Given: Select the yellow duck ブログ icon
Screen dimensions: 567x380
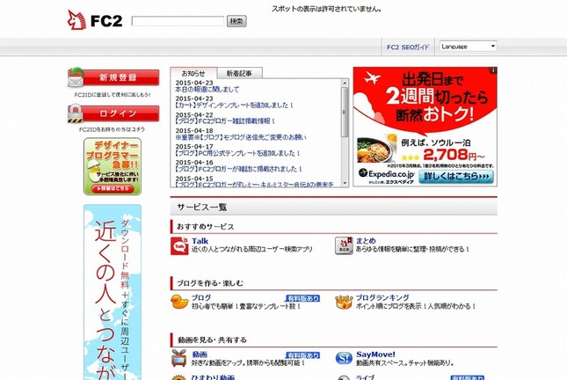Looking at the screenshot, I should (x=179, y=303).
